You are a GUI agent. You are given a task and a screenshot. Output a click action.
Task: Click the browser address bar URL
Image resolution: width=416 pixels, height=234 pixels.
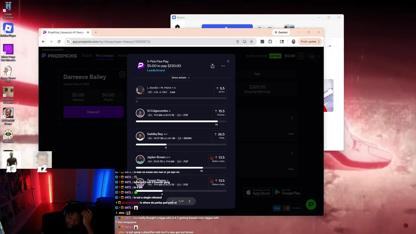111,42
